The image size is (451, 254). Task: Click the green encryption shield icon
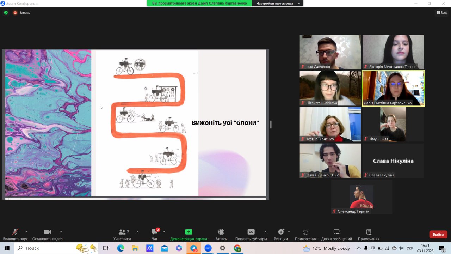click(x=6, y=13)
